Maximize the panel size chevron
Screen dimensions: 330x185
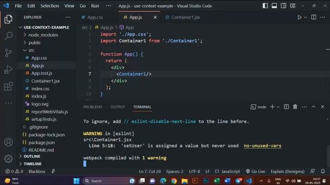click(313, 107)
